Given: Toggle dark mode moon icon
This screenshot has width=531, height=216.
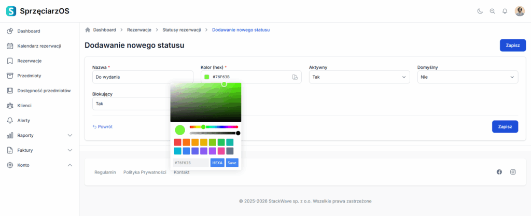Looking at the screenshot, I should point(480,11).
